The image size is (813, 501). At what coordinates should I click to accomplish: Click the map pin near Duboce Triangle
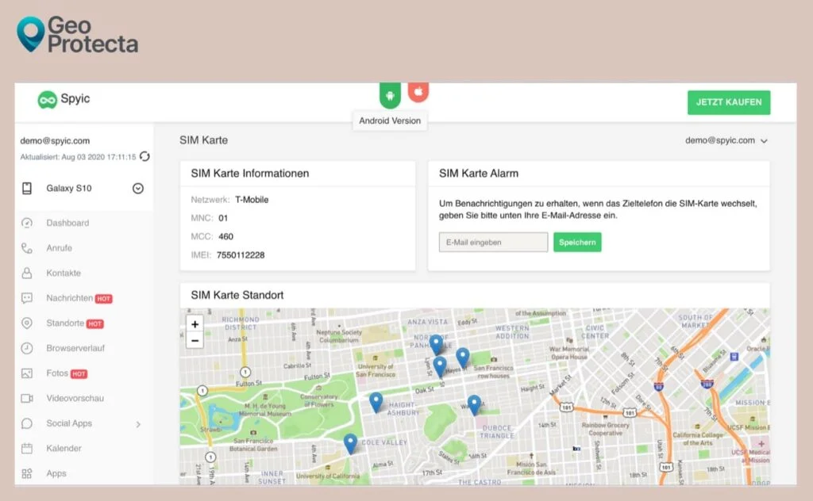coord(474,405)
